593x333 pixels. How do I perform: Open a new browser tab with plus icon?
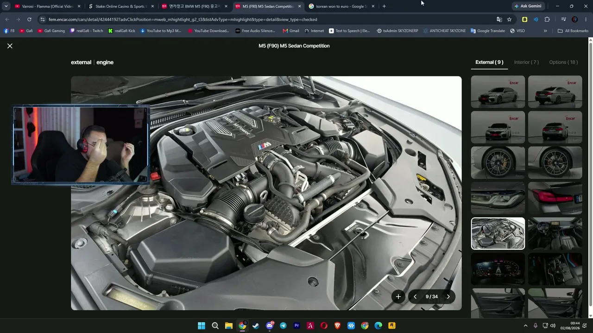[x=384, y=6]
